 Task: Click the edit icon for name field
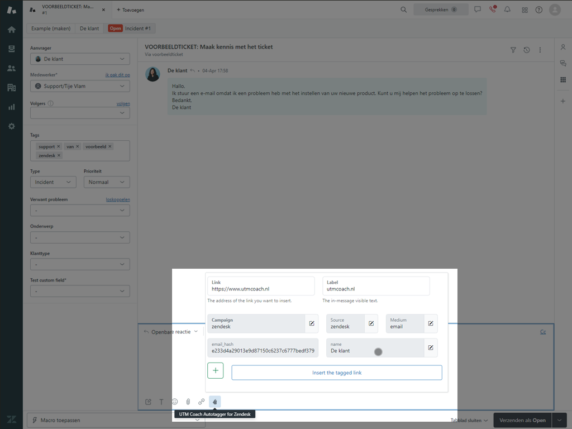pyautogui.click(x=431, y=347)
